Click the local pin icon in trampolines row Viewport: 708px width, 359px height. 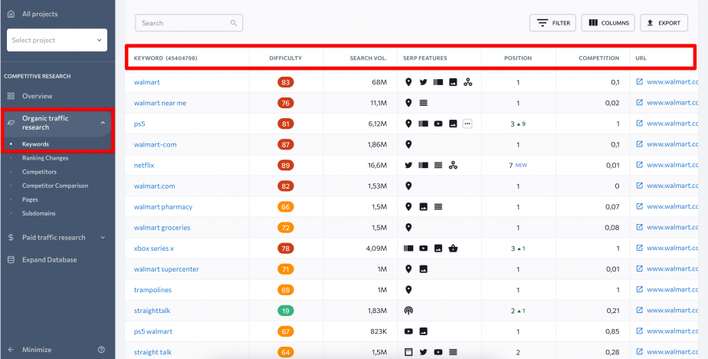coord(408,290)
